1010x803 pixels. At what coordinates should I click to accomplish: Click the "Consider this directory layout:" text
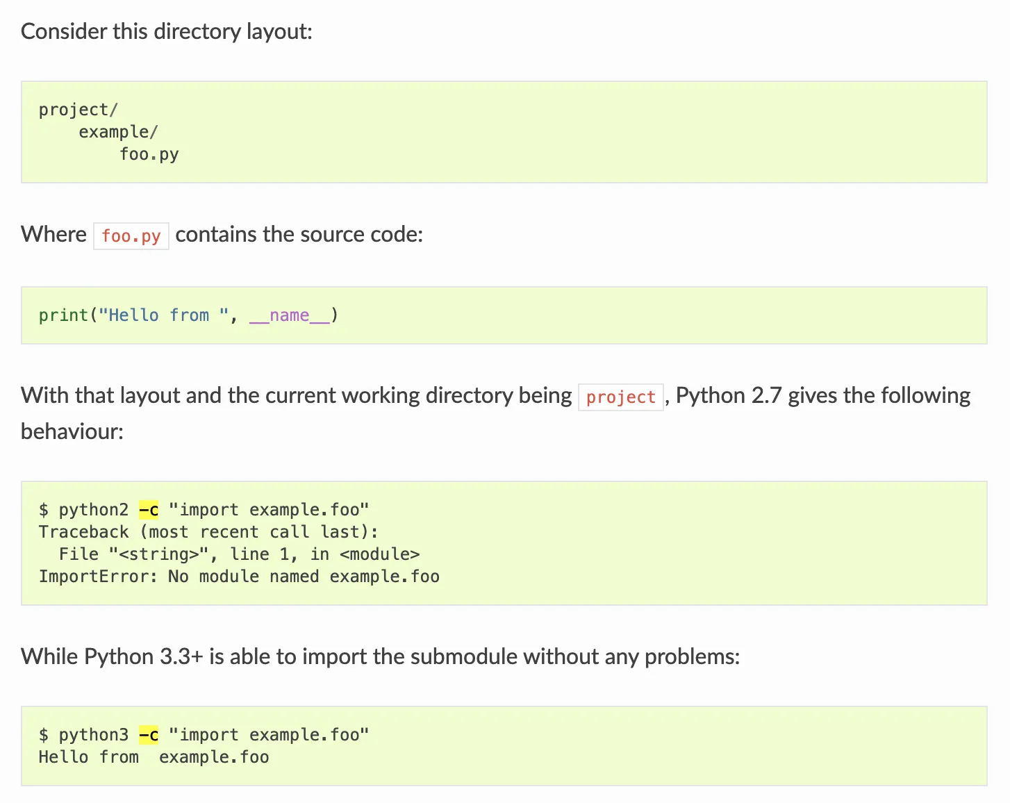click(167, 31)
